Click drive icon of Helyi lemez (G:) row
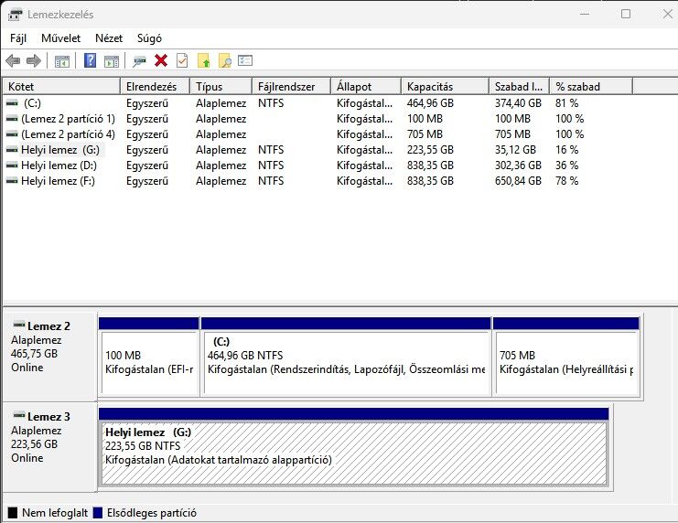 tap(12, 150)
